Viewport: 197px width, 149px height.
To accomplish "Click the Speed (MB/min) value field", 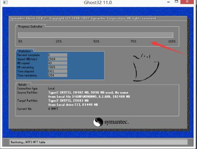I will click(x=57, y=59).
